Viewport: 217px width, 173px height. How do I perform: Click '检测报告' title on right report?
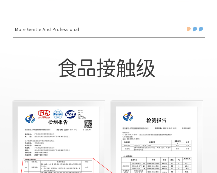tap(156, 120)
